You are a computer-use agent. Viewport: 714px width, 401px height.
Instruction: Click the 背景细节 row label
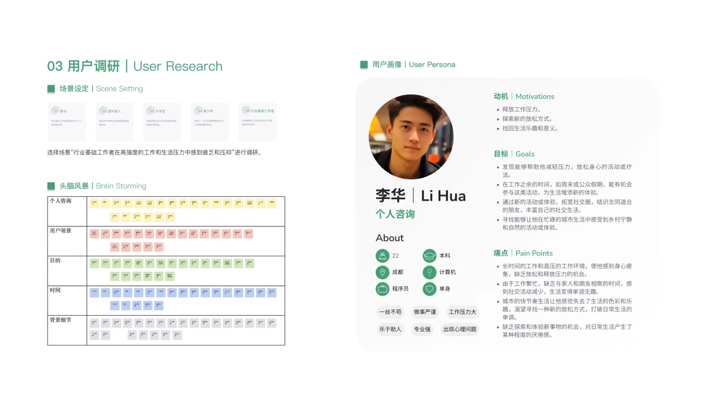61,320
